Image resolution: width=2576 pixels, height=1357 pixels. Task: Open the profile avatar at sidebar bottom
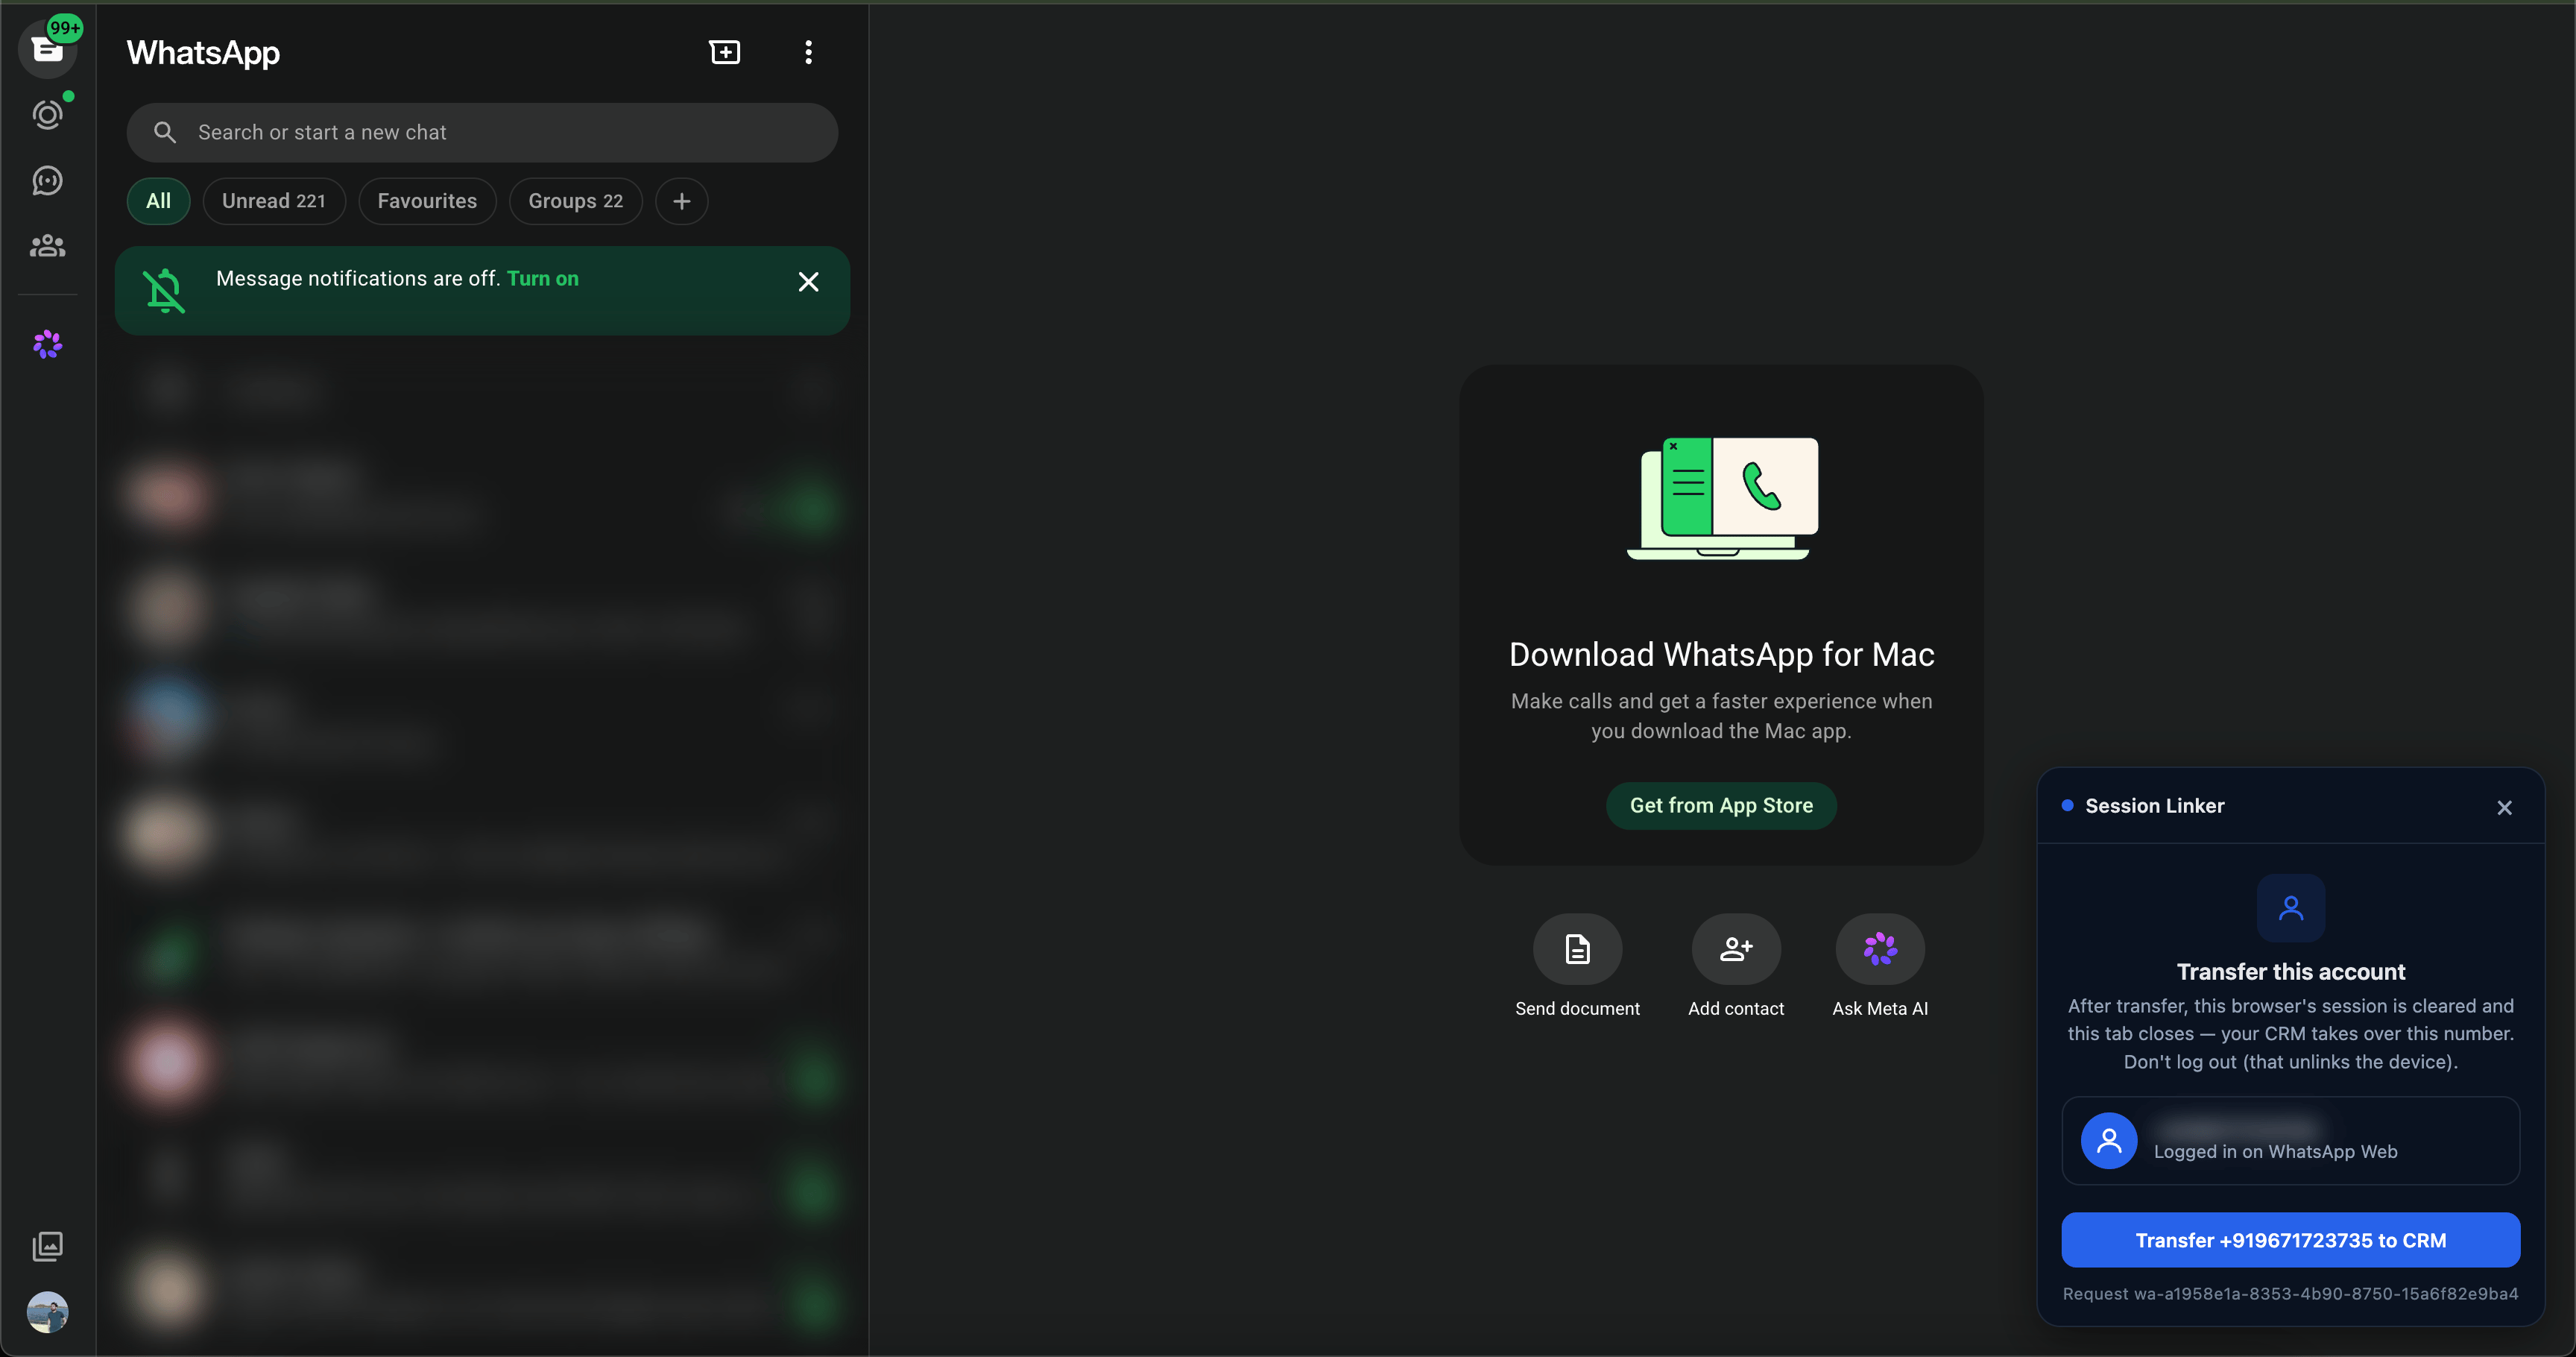pos(47,1312)
